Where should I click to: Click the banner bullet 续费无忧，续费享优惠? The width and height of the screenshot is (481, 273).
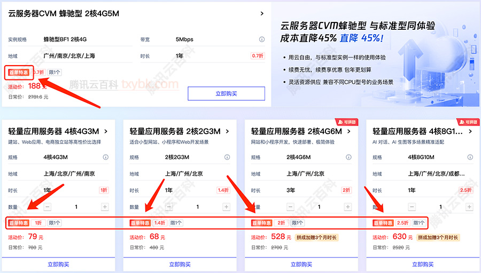pyautogui.click(x=330, y=70)
